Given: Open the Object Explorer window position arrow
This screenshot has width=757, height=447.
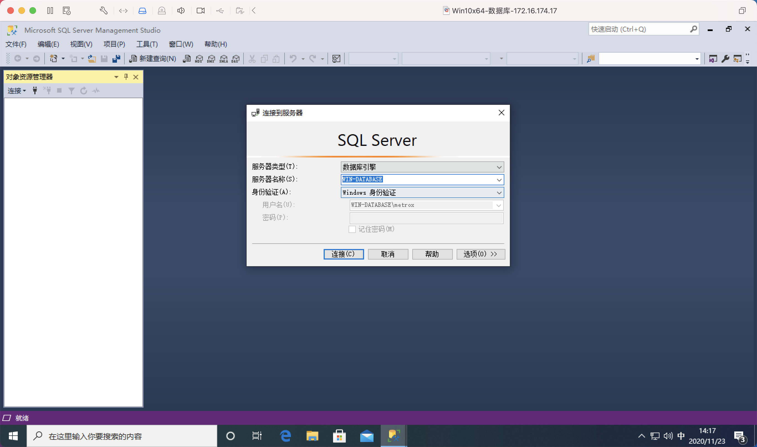Looking at the screenshot, I should [x=116, y=77].
